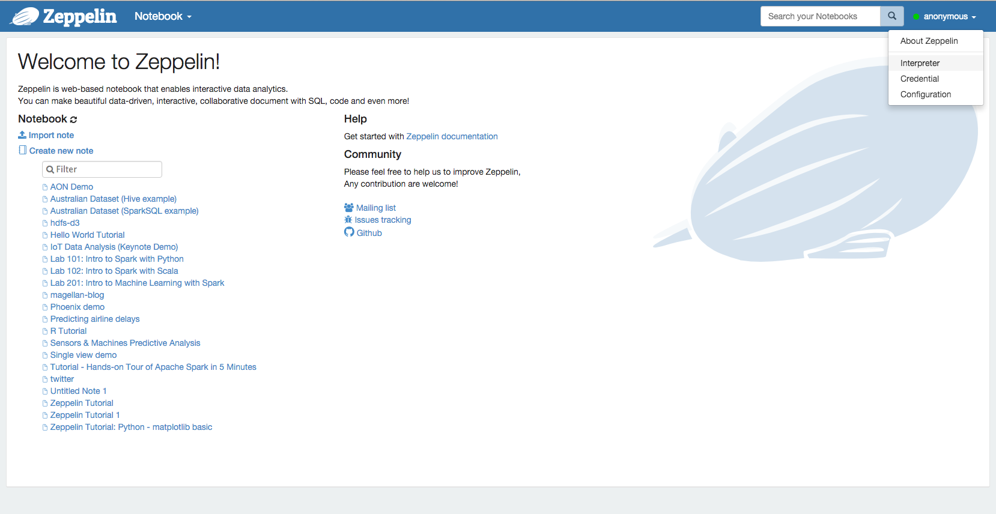Image resolution: width=996 pixels, height=514 pixels.
Task: Collapse the anonymous user dropdown
Action: 949,17
